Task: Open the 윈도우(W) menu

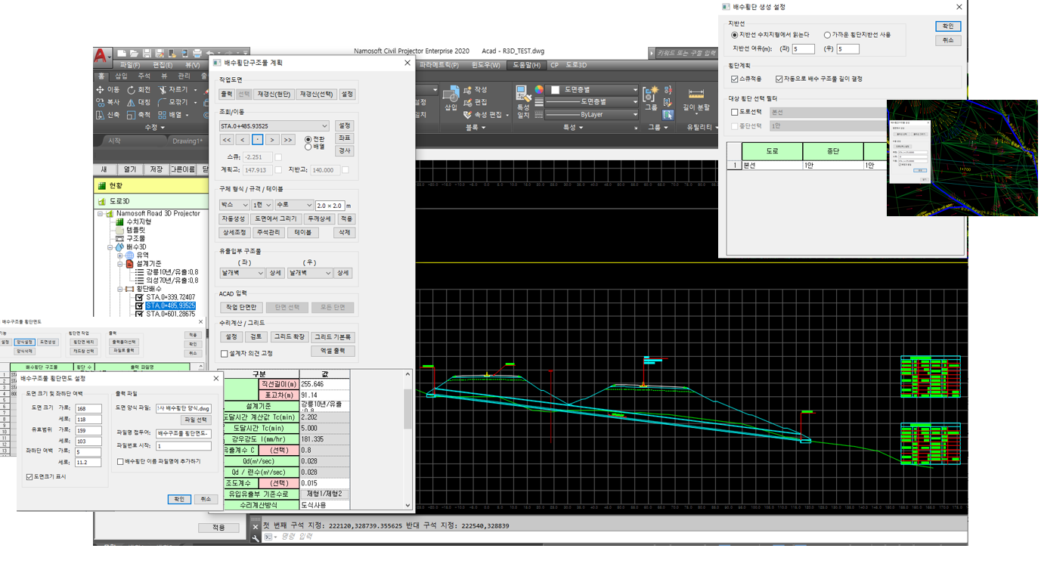Action: pyautogui.click(x=486, y=65)
